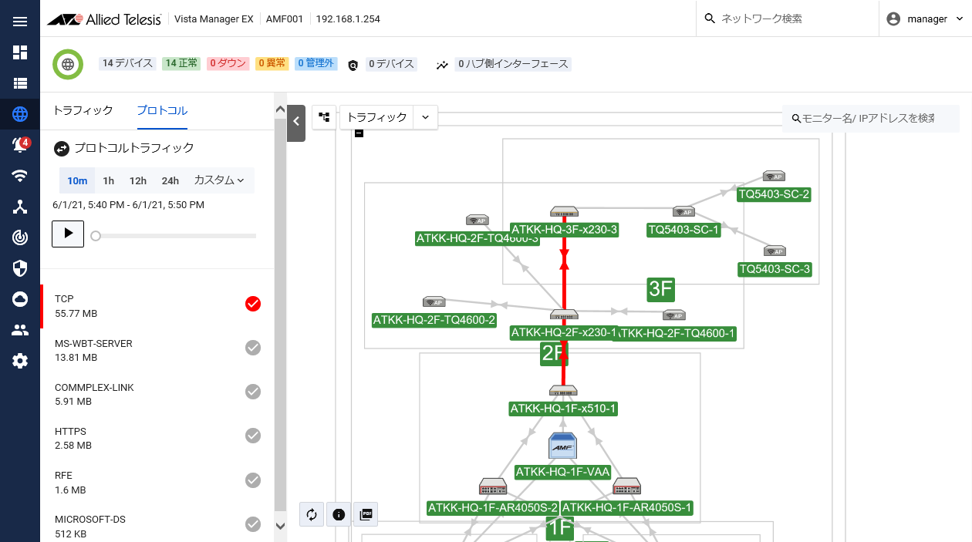Switch to the トラフィック tab
972x542 pixels.
click(x=83, y=110)
